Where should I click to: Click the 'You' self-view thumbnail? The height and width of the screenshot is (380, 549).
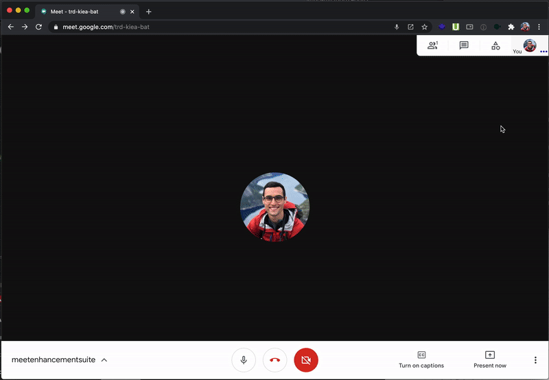click(x=529, y=45)
